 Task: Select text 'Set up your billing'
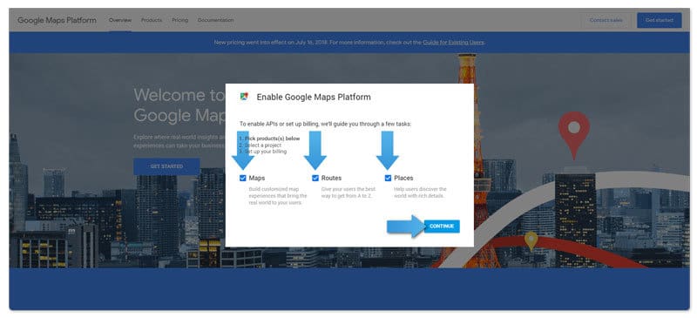click(x=266, y=152)
